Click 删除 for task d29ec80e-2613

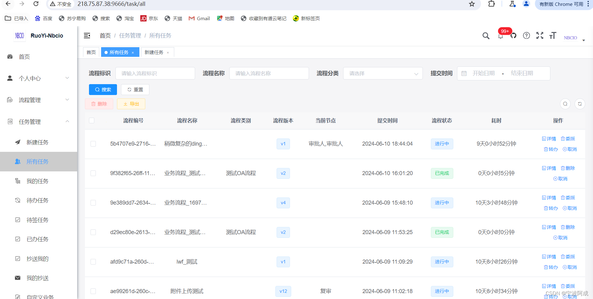568,227
